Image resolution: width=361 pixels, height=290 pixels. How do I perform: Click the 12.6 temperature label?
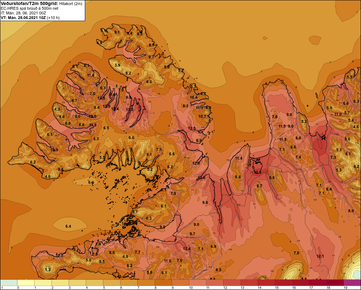point(201,178)
